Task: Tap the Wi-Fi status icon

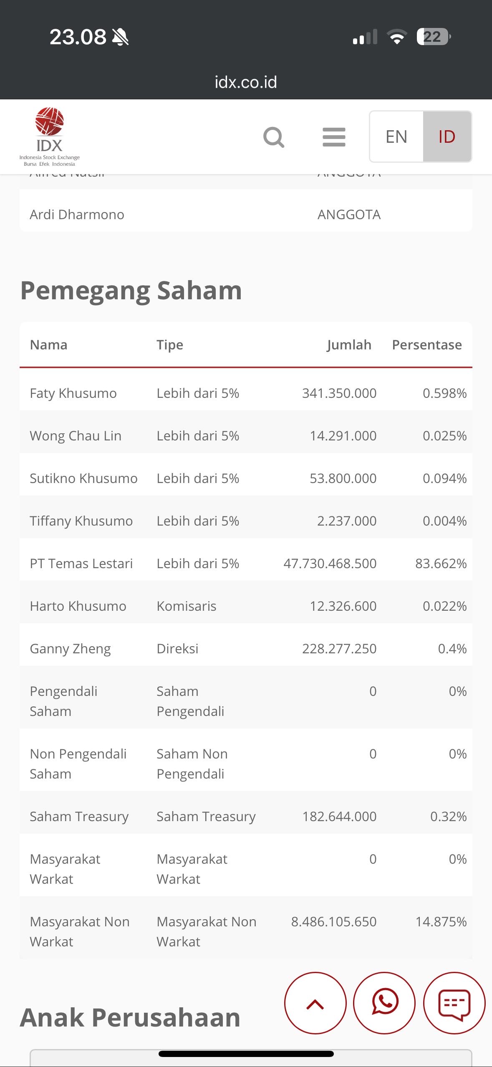Action: (x=397, y=37)
